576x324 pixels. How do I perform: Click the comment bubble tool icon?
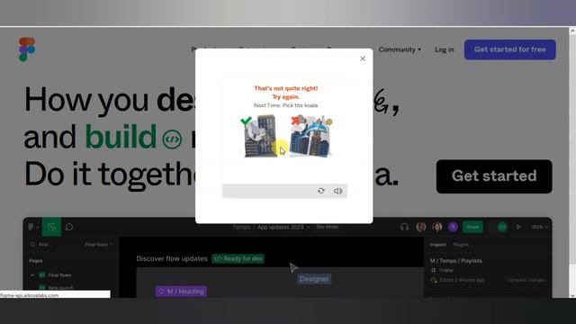(x=69, y=227)
